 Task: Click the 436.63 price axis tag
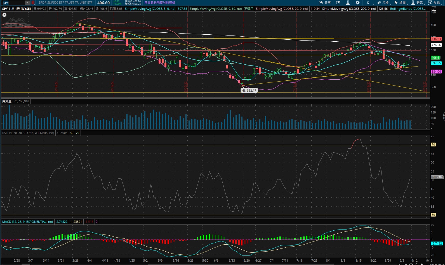[x=436, y=39]
